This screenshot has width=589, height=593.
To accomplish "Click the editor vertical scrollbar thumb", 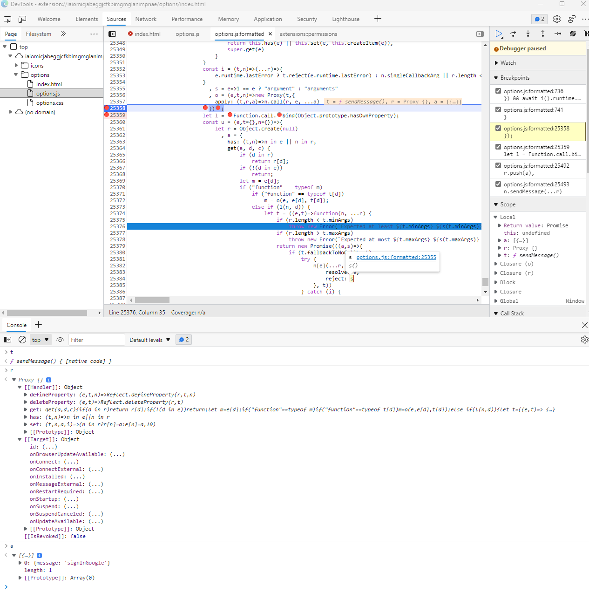I will pos(485,282).
